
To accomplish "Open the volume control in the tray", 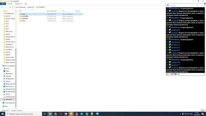I will coord(188,114).
